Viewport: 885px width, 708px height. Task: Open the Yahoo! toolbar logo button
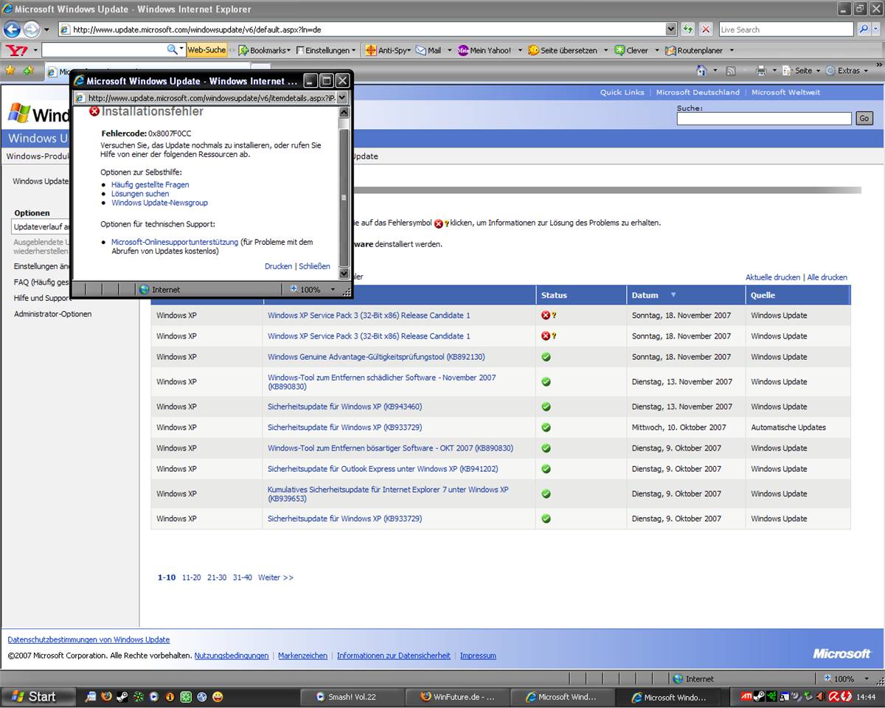tap(17, 50)
